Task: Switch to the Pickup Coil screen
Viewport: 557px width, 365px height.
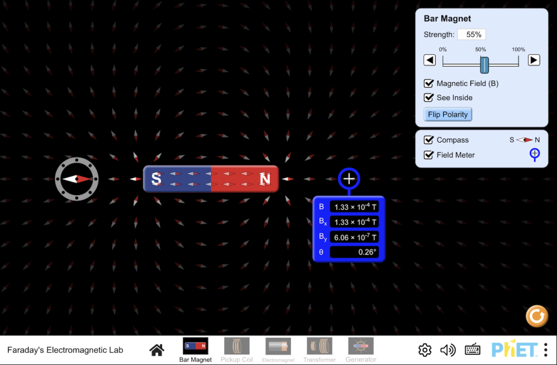Action: pyautogui.click(x=237, y=350)
